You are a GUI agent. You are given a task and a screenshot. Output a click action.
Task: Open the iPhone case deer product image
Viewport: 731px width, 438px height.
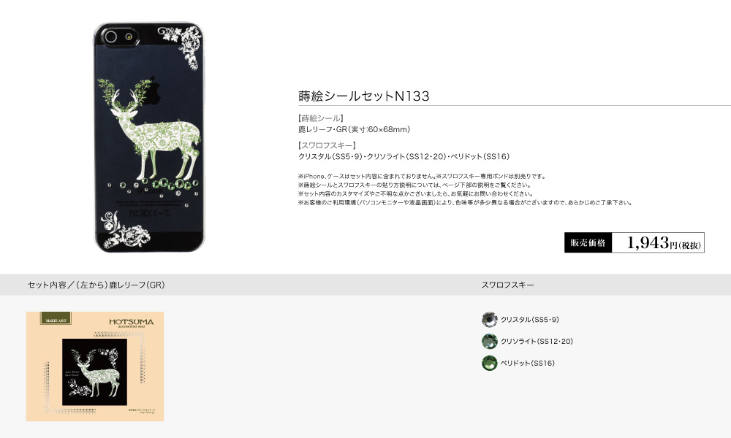[x=149, y=137]
